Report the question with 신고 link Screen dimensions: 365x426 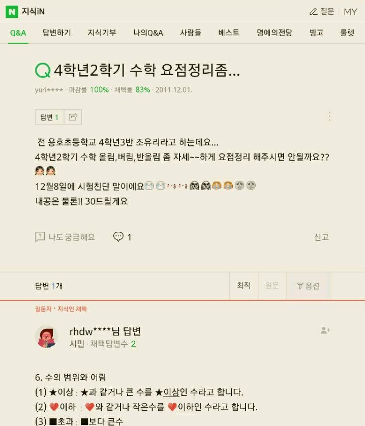(x=321, y=237)
